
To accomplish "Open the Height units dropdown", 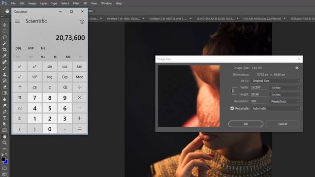I will pyautogui.click(x=284, y=94).
